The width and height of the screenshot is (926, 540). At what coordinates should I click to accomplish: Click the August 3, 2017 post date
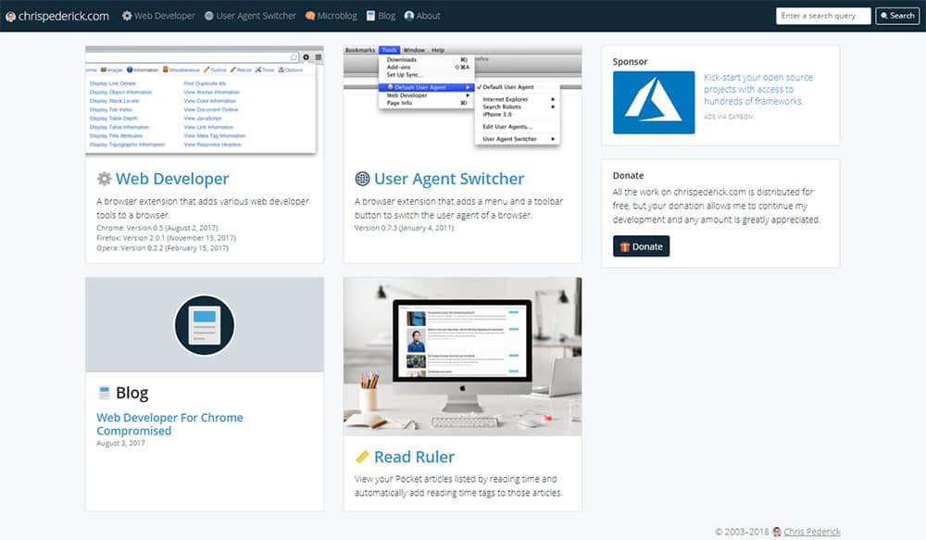120,443
